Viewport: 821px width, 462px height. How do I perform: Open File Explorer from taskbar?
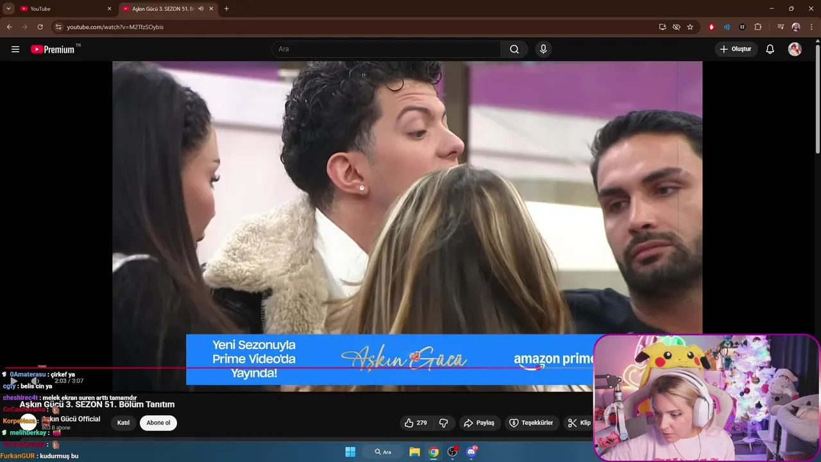point(415,452)
